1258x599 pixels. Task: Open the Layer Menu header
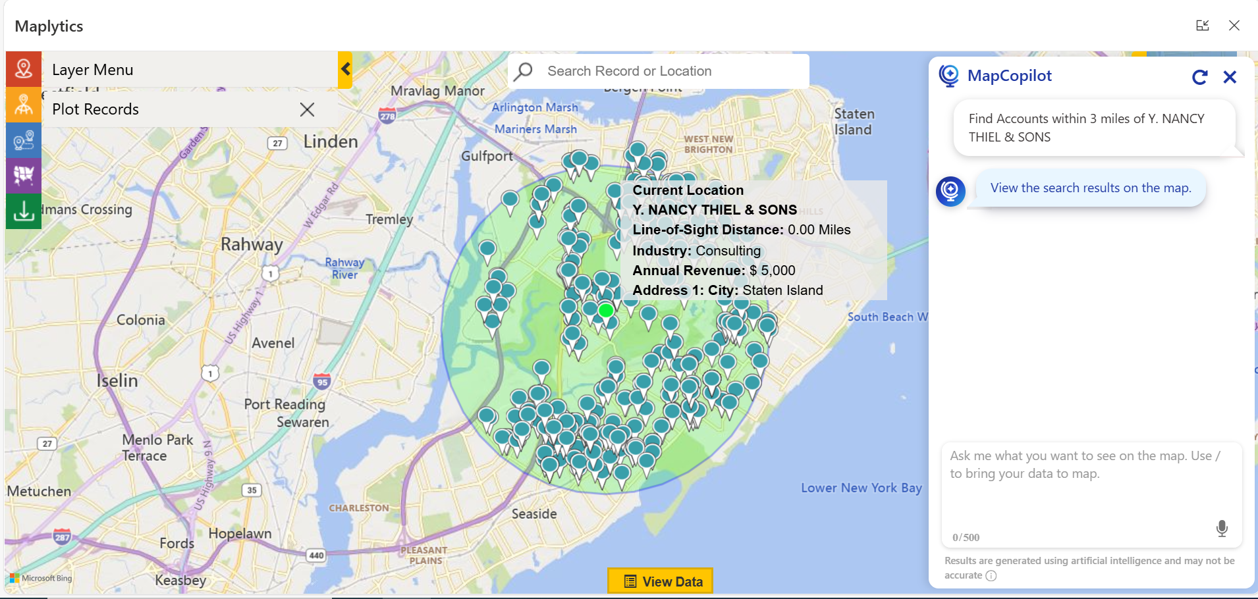coord(92,70)
